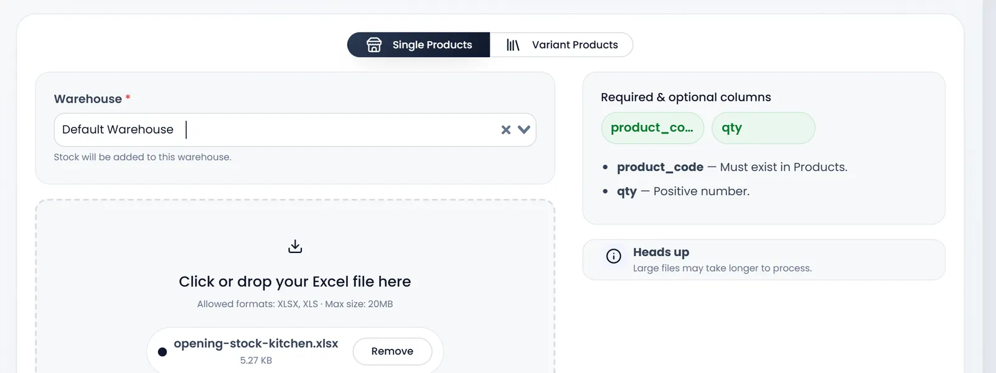
Task: Remove the opening-stock-kitchen.xlsx file
Action: tap(392, 351)
